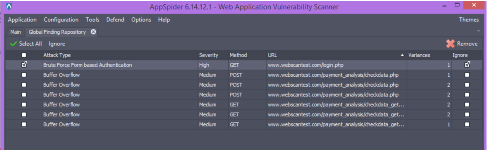Open the Themes menu
This screenshot has width=487, height=150.
[x=469, y=20]
